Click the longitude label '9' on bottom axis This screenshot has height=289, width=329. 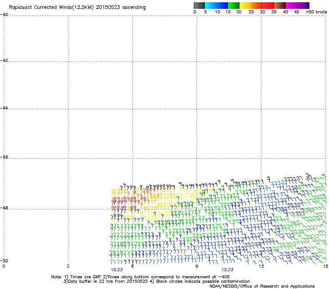[x=197, y=266]
